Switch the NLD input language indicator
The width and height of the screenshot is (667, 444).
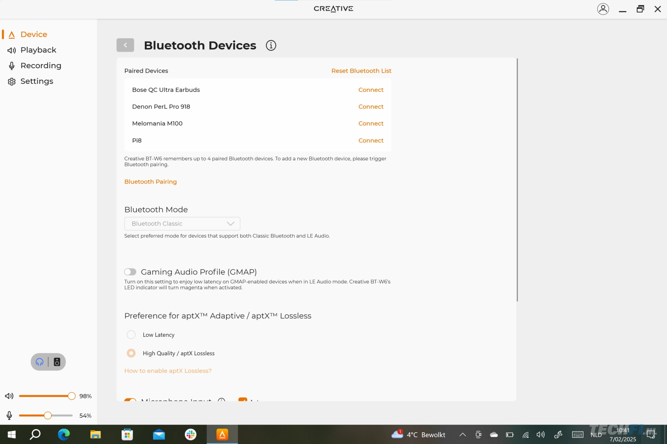[x=596, y=435]
